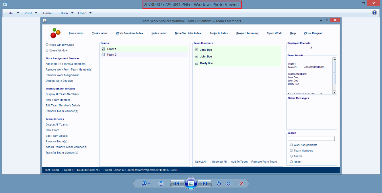Go to the previous photo
The width and height of the screenshot is (382, 193).
[177, 183]
